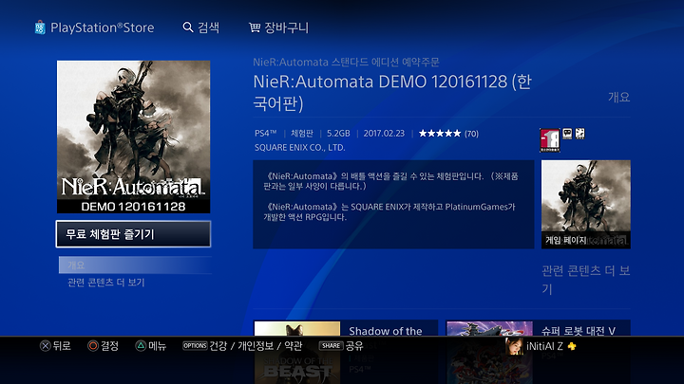Image resolution: width=684 pixels, height=384 pixels.
Task: Click the search magnifier icon
Action: [187, 27]
